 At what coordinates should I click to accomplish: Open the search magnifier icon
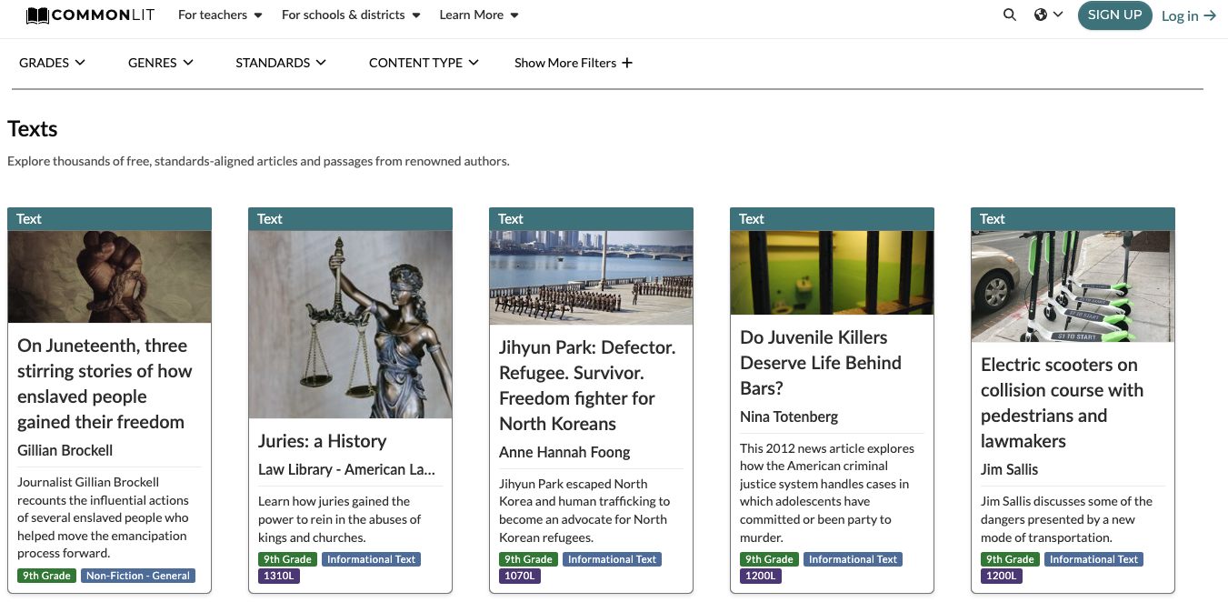[1010, 15]
